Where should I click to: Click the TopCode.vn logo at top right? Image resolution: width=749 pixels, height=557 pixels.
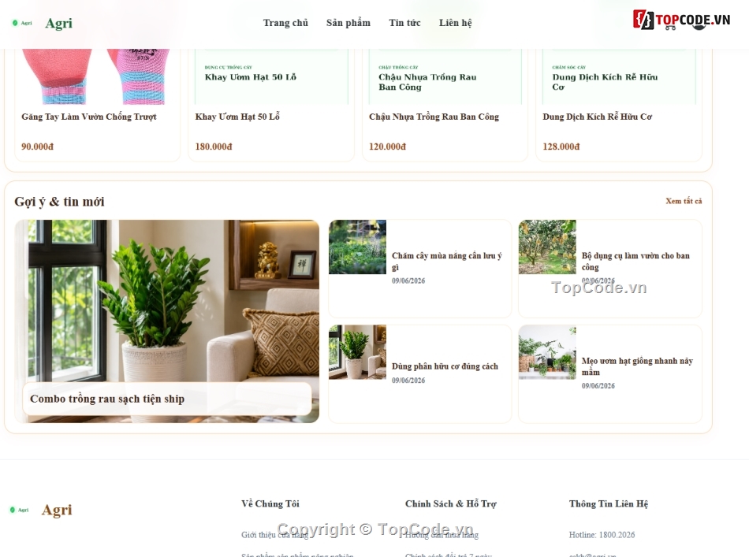point(681,20)
